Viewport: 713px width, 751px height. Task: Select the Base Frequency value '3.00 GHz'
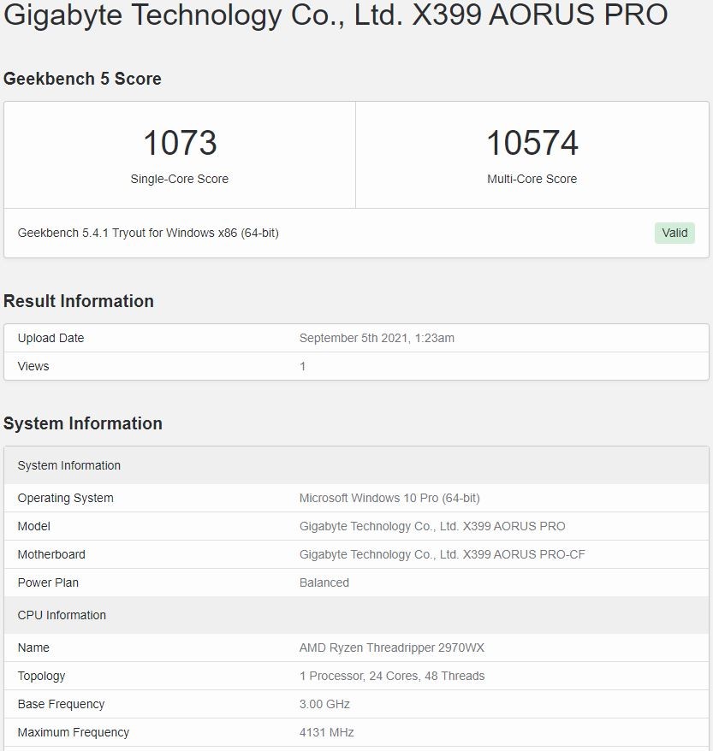tap(324, 704)
